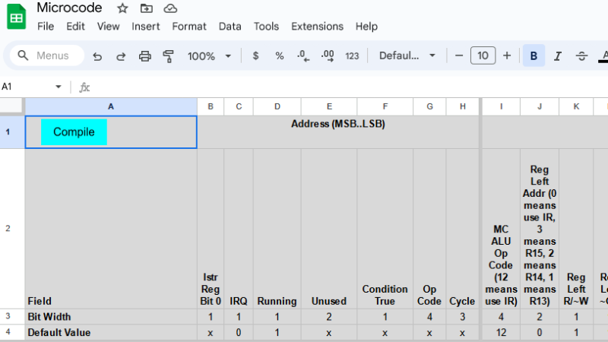608x342 pixels.
Task: Print the spreadsheet
Action: [144, 55]
